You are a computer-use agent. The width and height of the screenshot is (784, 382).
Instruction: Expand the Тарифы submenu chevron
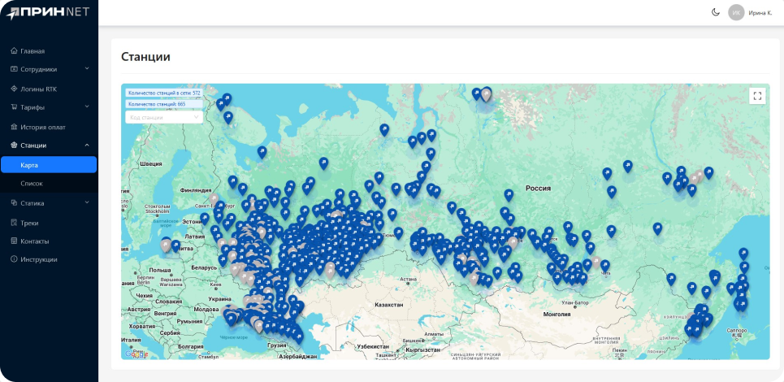(87, 107)
